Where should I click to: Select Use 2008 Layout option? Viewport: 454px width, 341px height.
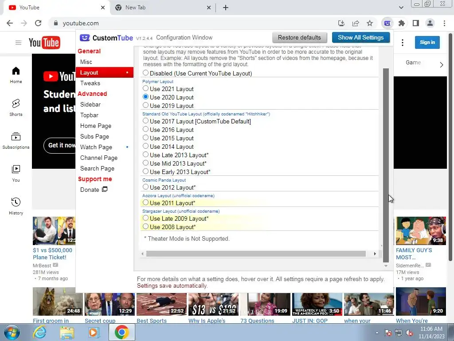coord(145,226)
